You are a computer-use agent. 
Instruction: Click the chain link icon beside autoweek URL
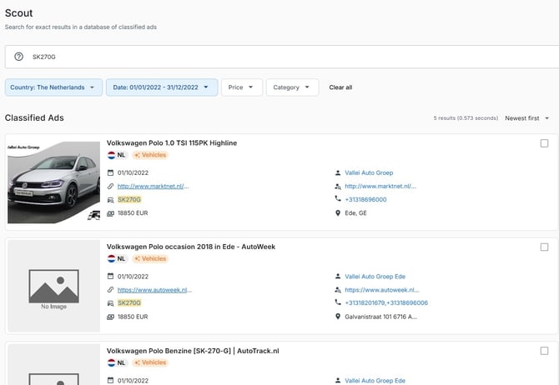[x=110, y=290]
